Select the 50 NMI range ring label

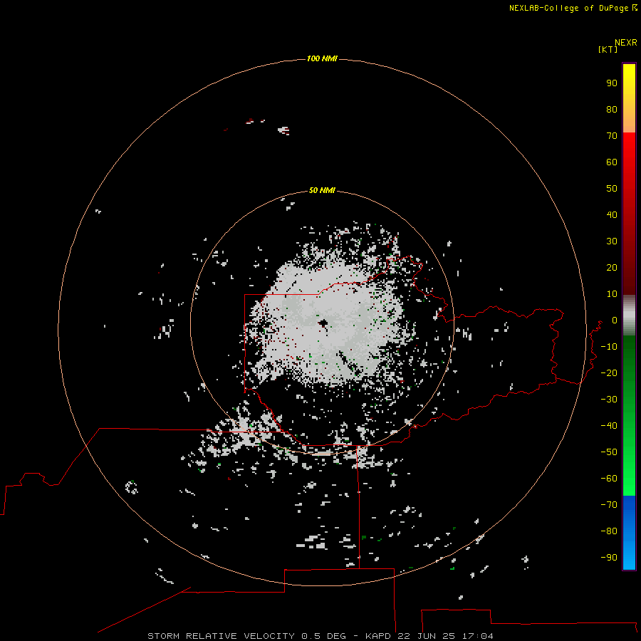click(322, 190)
